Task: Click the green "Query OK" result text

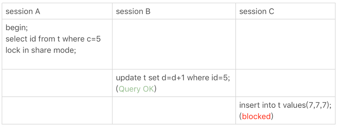Action: coord(136,89)
